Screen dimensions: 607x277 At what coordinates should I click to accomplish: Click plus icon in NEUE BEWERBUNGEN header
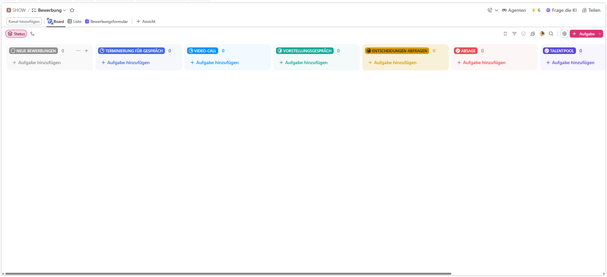pos(86,51)
